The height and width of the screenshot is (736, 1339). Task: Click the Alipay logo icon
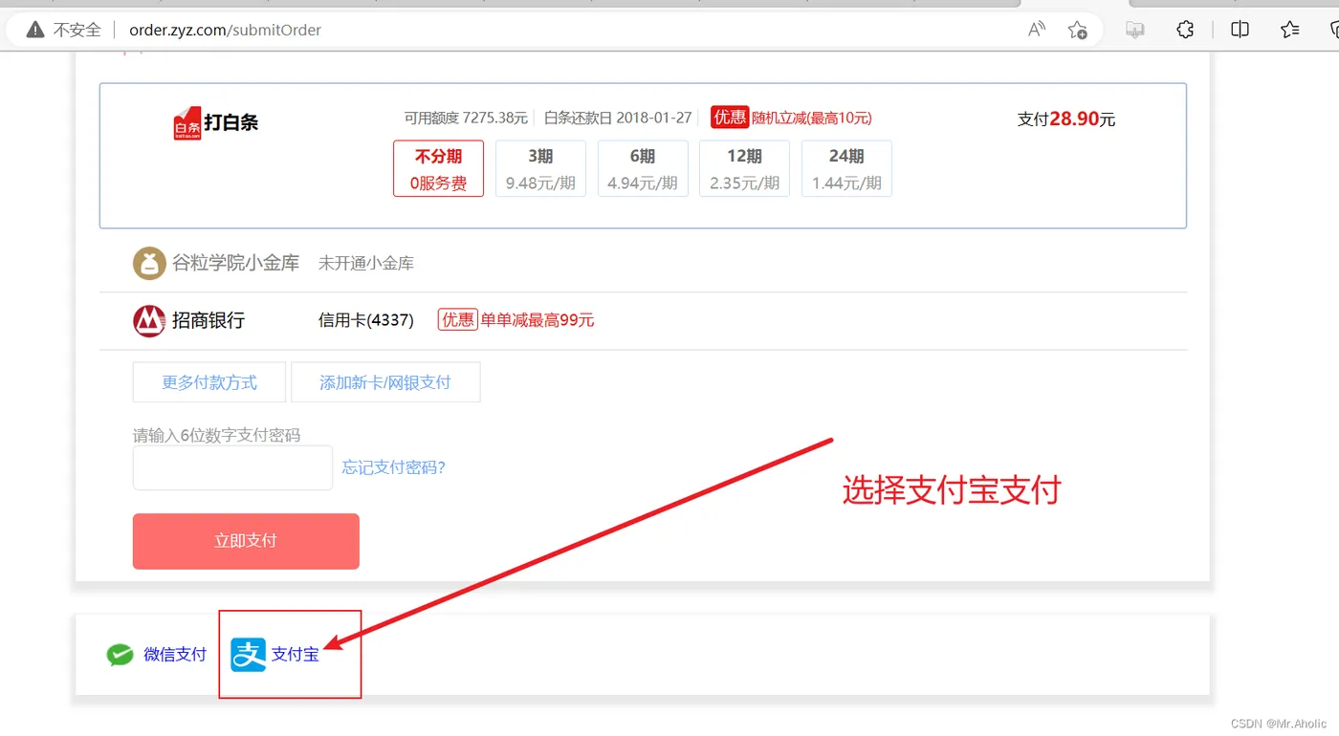pyautogui.click(x=249, y=655)
